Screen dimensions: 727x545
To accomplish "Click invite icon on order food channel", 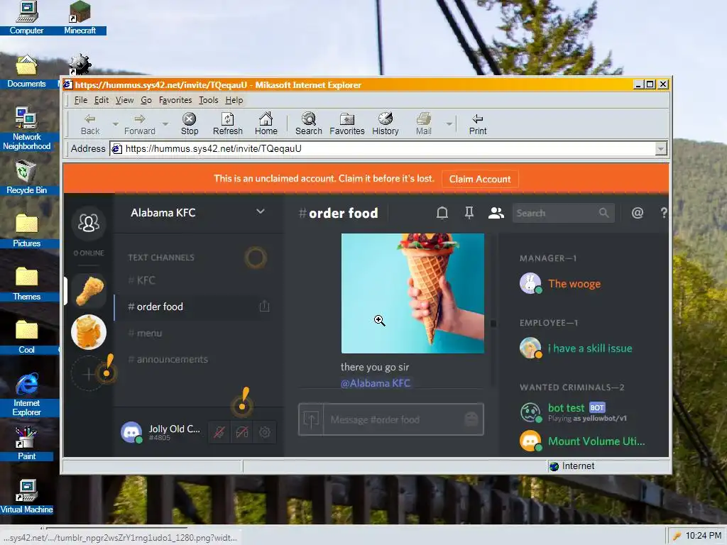I will click(264, 307).
